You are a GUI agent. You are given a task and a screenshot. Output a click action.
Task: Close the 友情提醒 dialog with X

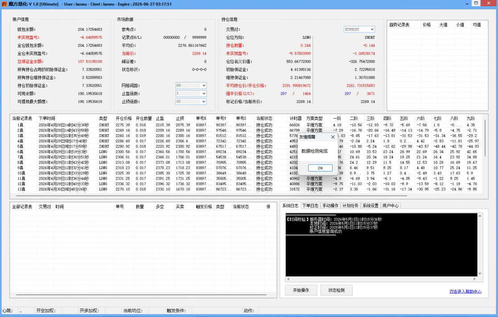click(x=333, y=137)
